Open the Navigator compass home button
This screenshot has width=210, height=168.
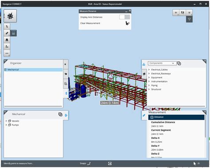(10, 16)
